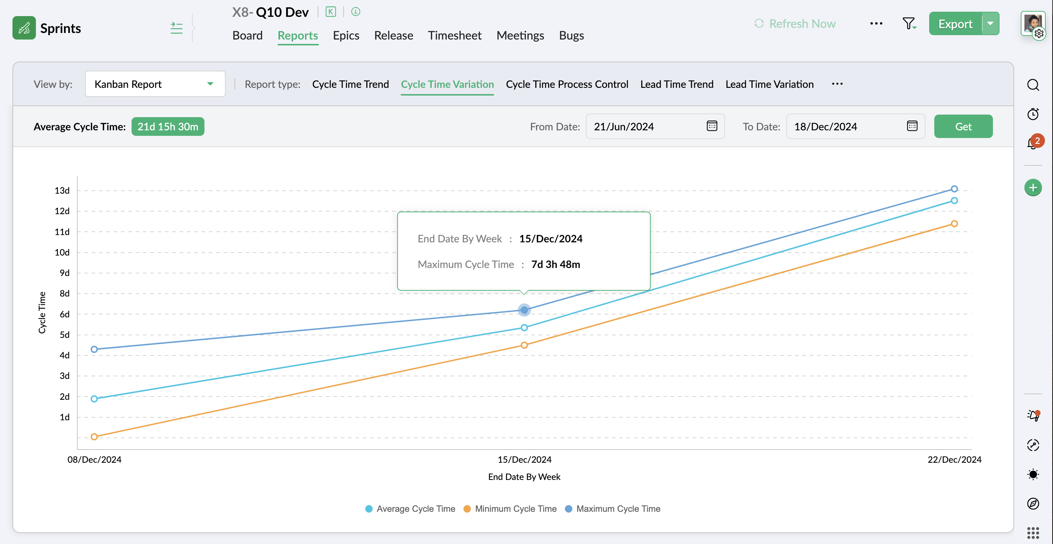Open the To Date calendar icon

point(912,126)
